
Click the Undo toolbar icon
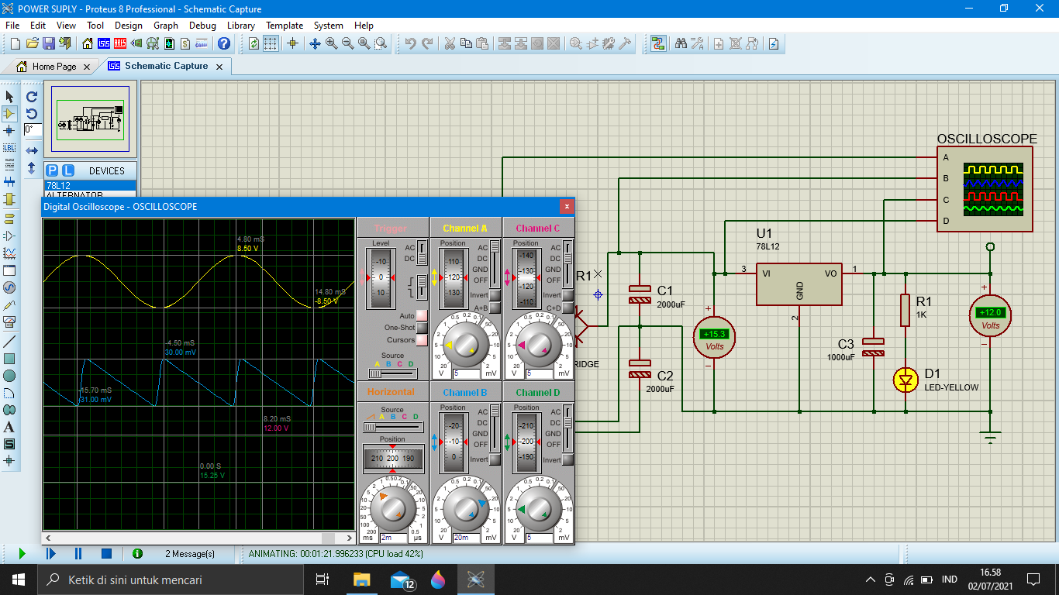(410, 43)
